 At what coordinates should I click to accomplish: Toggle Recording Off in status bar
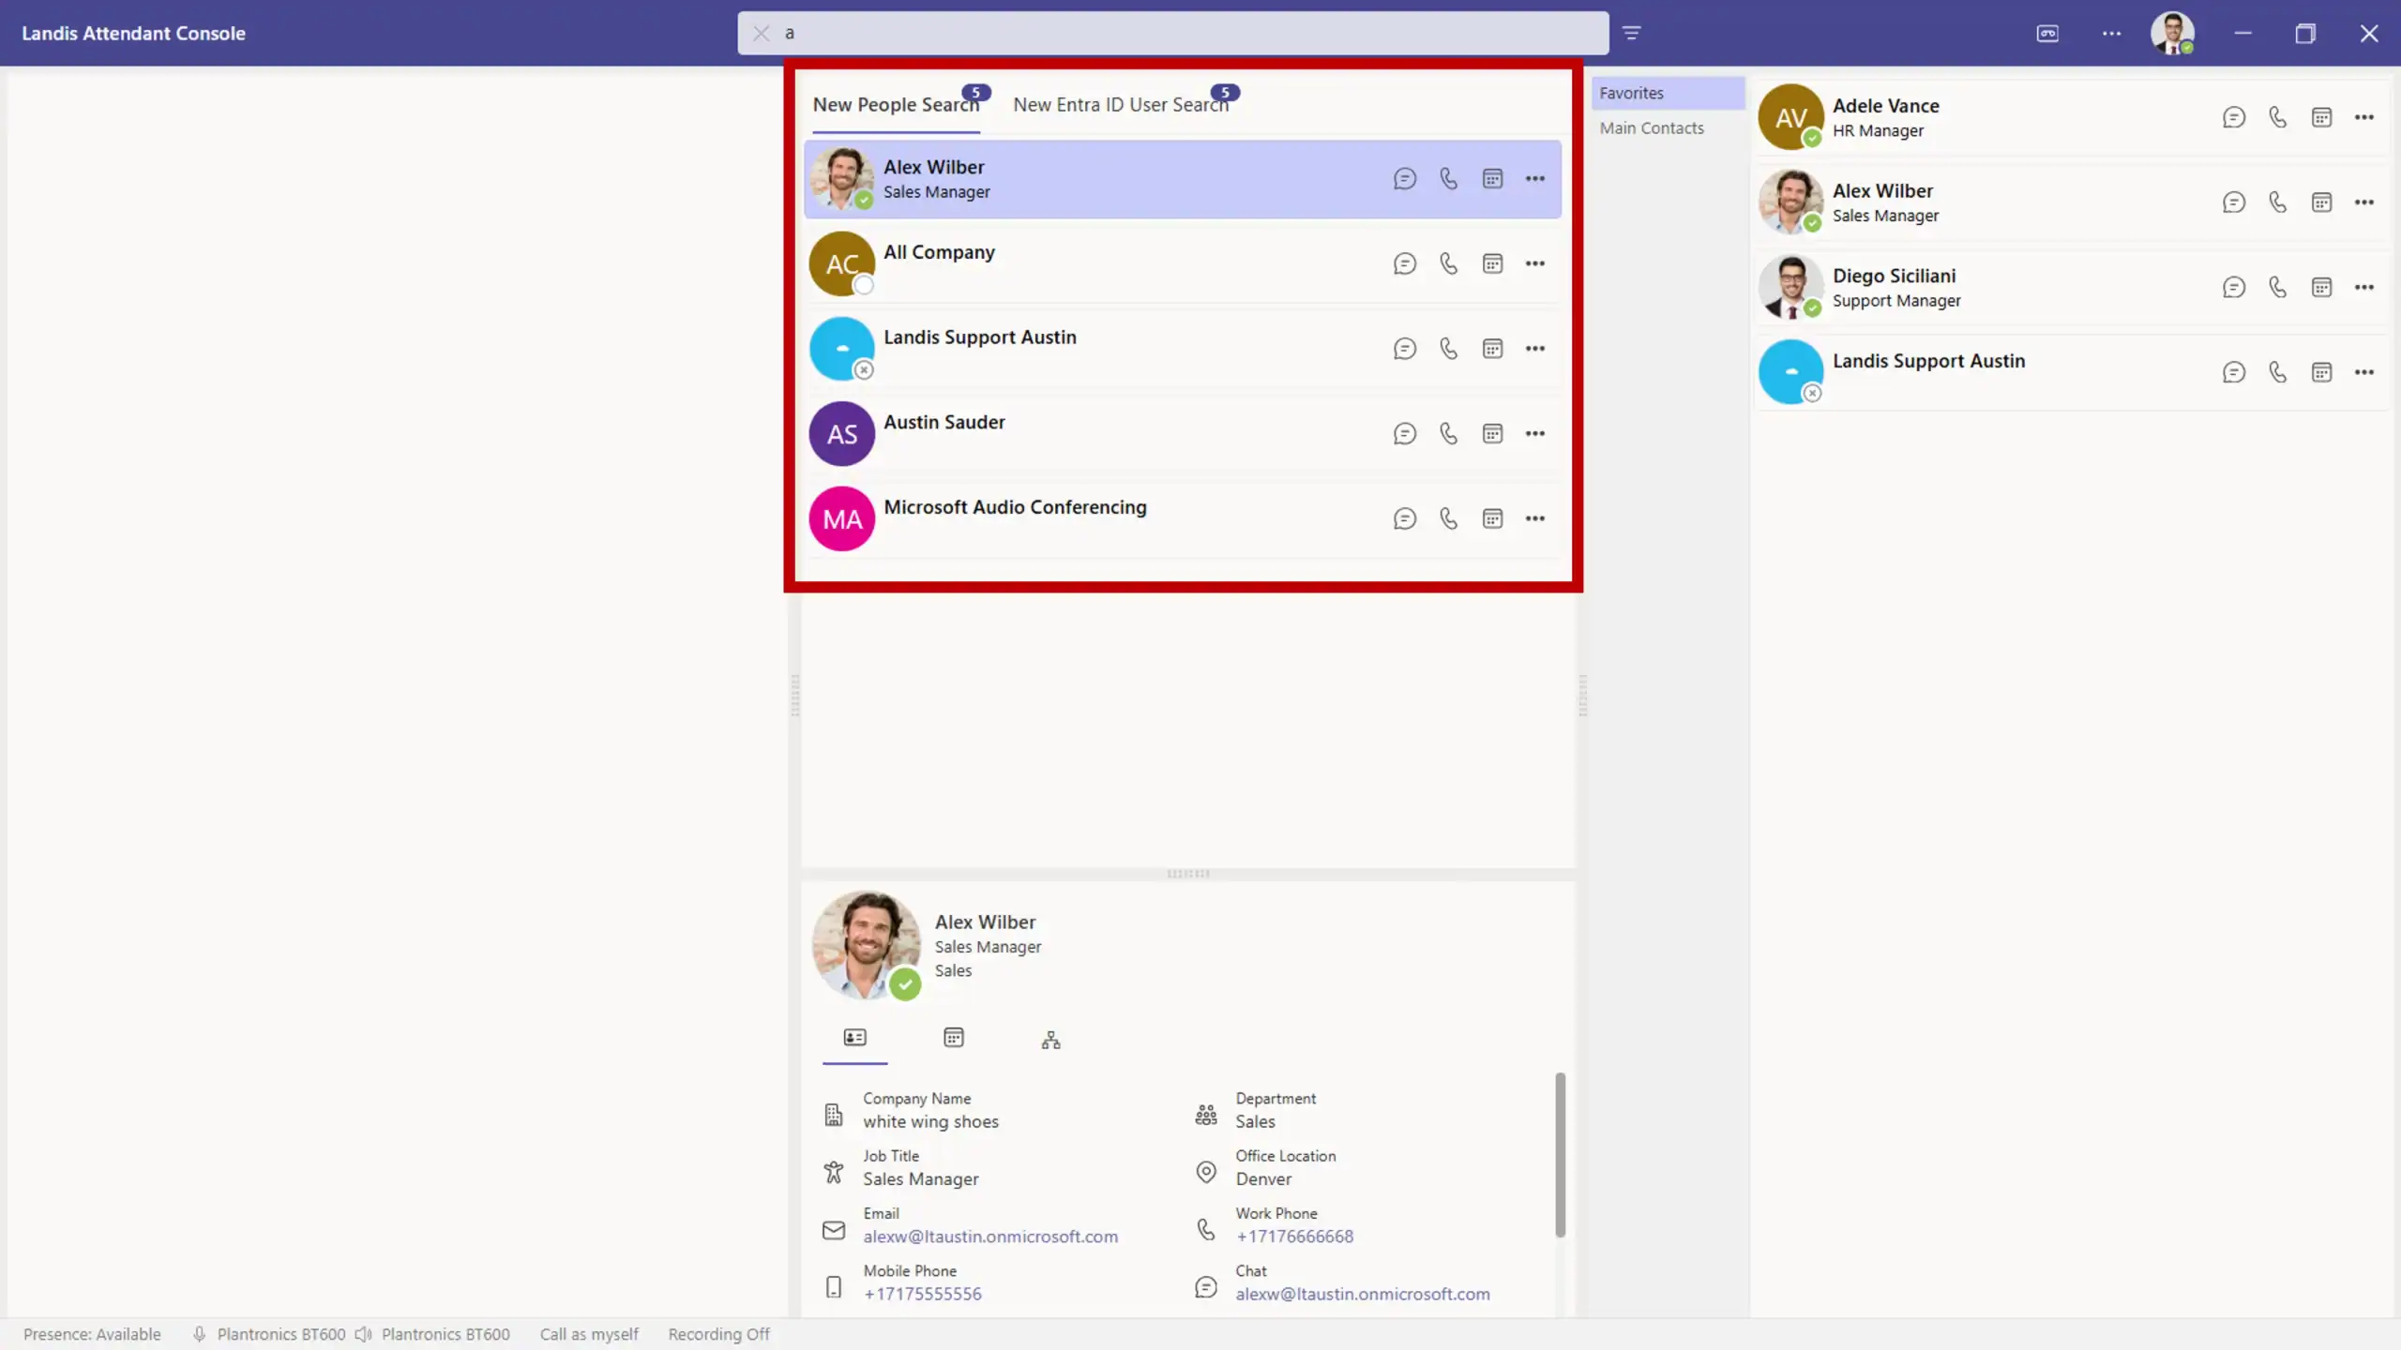718,1334
